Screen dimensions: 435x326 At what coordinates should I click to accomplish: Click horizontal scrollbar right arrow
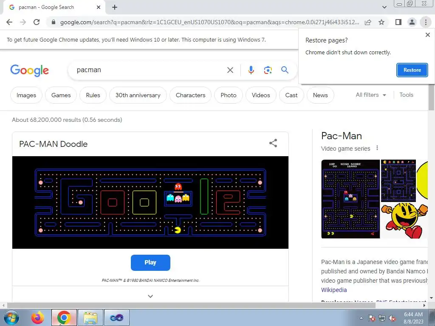pyautogui.click(x=424, y=305)
